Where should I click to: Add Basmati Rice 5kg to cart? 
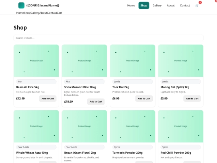pos(48,99)
